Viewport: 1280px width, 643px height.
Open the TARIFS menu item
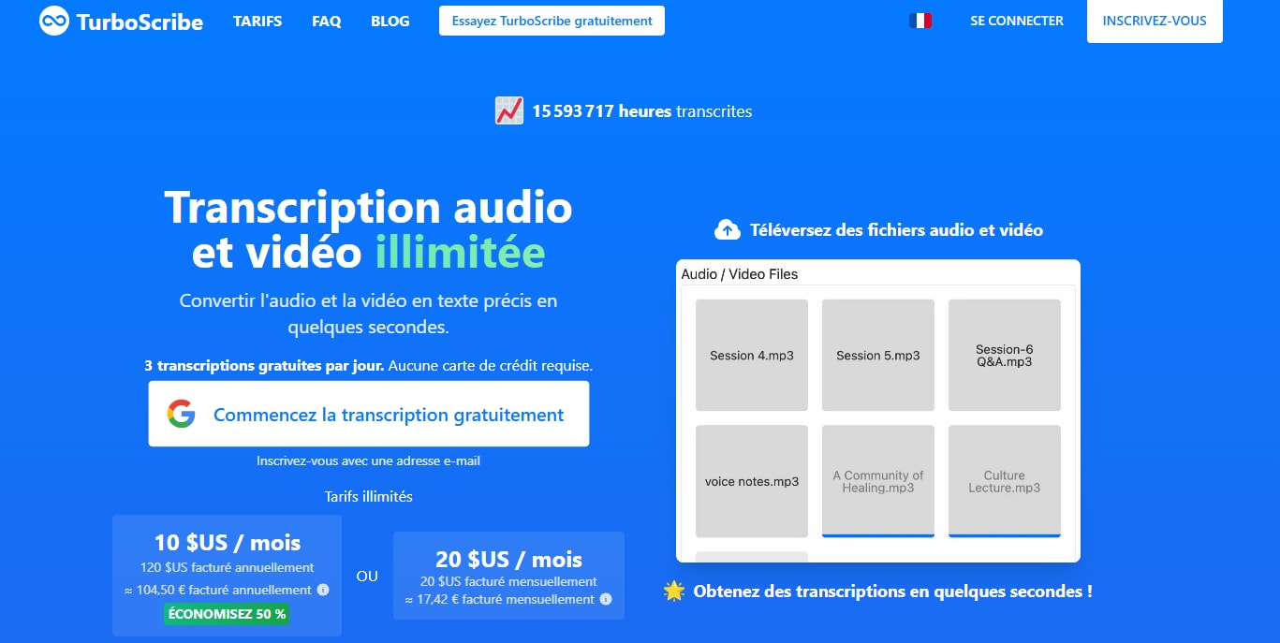click(257, 21)
